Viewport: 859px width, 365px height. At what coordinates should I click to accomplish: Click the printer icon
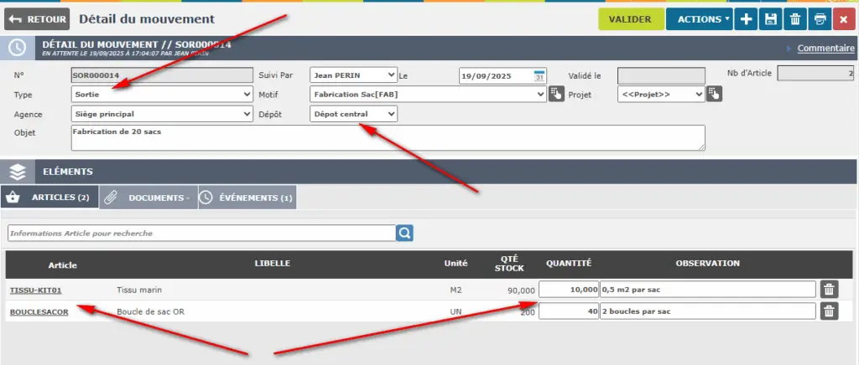coord(820,19)
